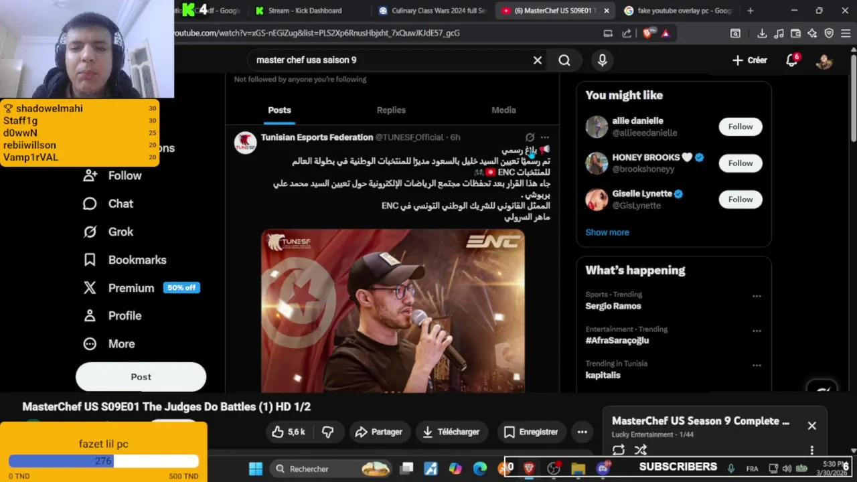This screenshot has width=857, height=482.
Task: Switch to Culinary Class Wars browser tab
Action: click(433, 11)
